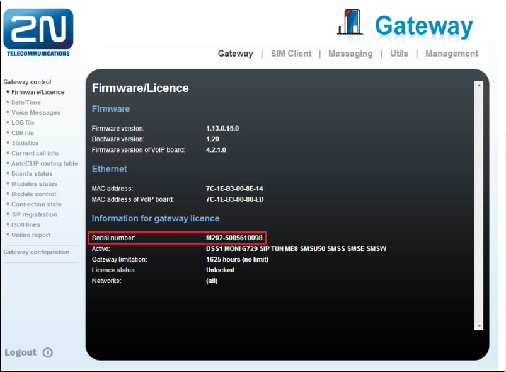Viewport: 506px width, 372px height.
Task: Click the Gateway limitation: label
Action: [119, 259]
